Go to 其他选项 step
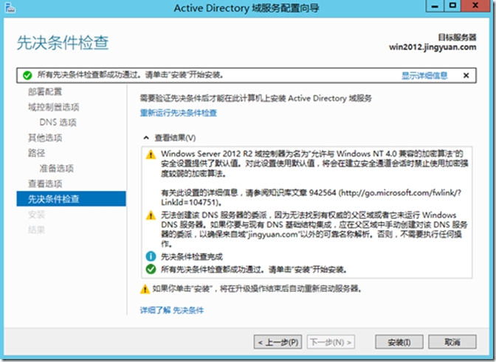 coord(45,138)
